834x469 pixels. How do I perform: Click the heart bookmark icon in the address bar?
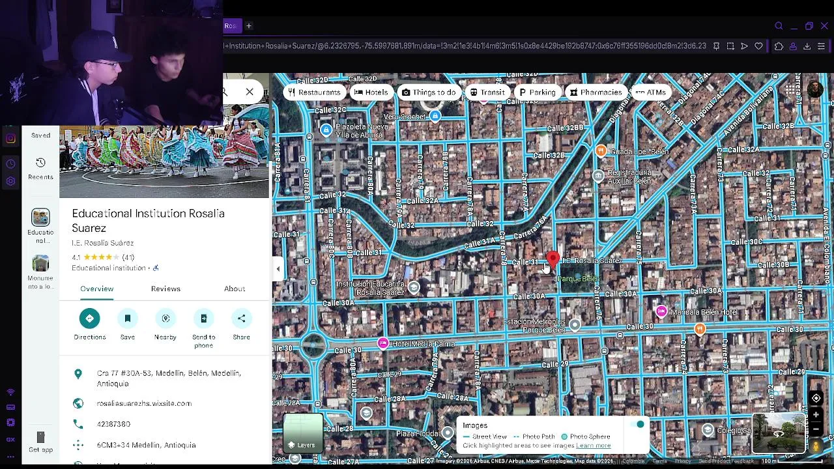[x=758, y=46]
